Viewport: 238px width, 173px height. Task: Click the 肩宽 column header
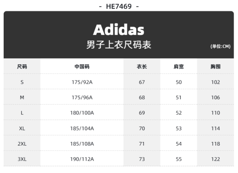(x=179, y=66)
